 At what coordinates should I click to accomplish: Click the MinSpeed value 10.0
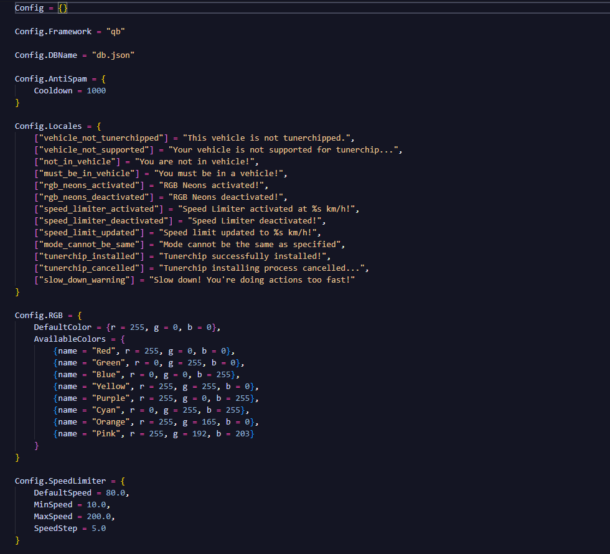tap(96, 505)
